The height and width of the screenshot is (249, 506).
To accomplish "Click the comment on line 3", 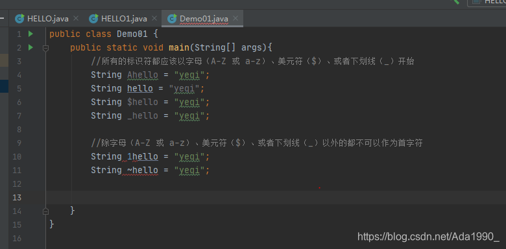I will click(x=252, y=62).
